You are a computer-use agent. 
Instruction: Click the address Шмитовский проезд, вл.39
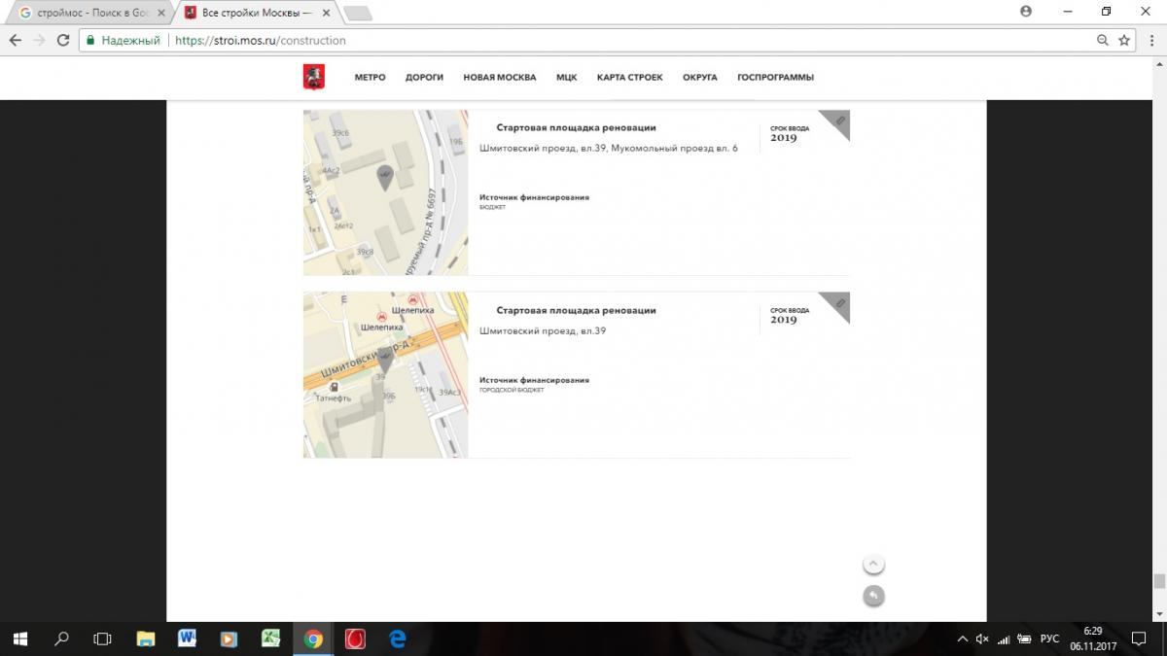[x=543, y=331]
